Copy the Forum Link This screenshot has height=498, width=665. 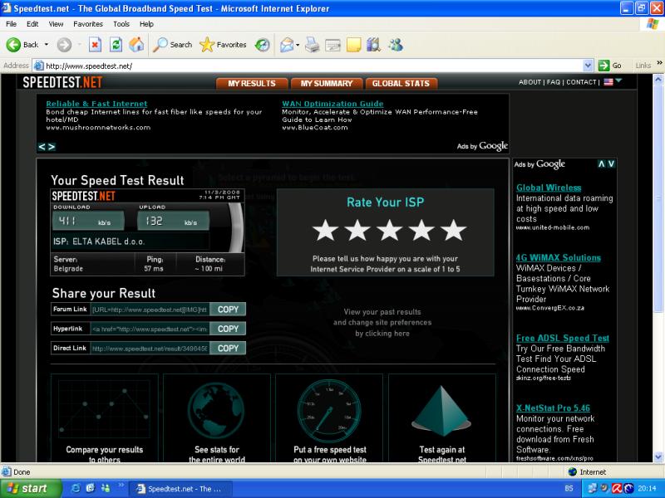coord(228,310)
